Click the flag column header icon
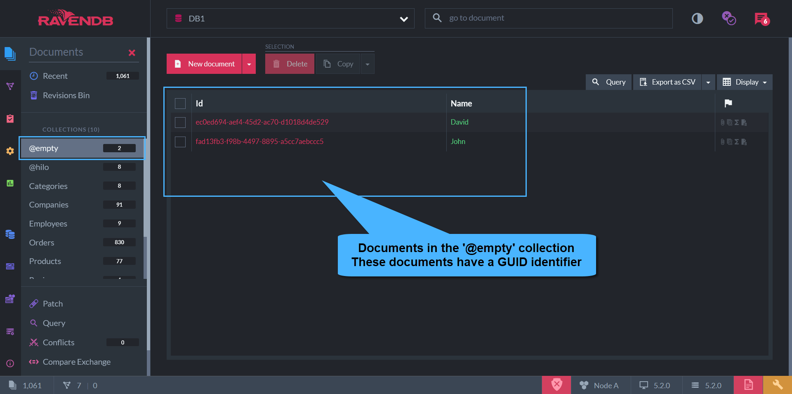The image size is (792, 394). pos(728,103)
